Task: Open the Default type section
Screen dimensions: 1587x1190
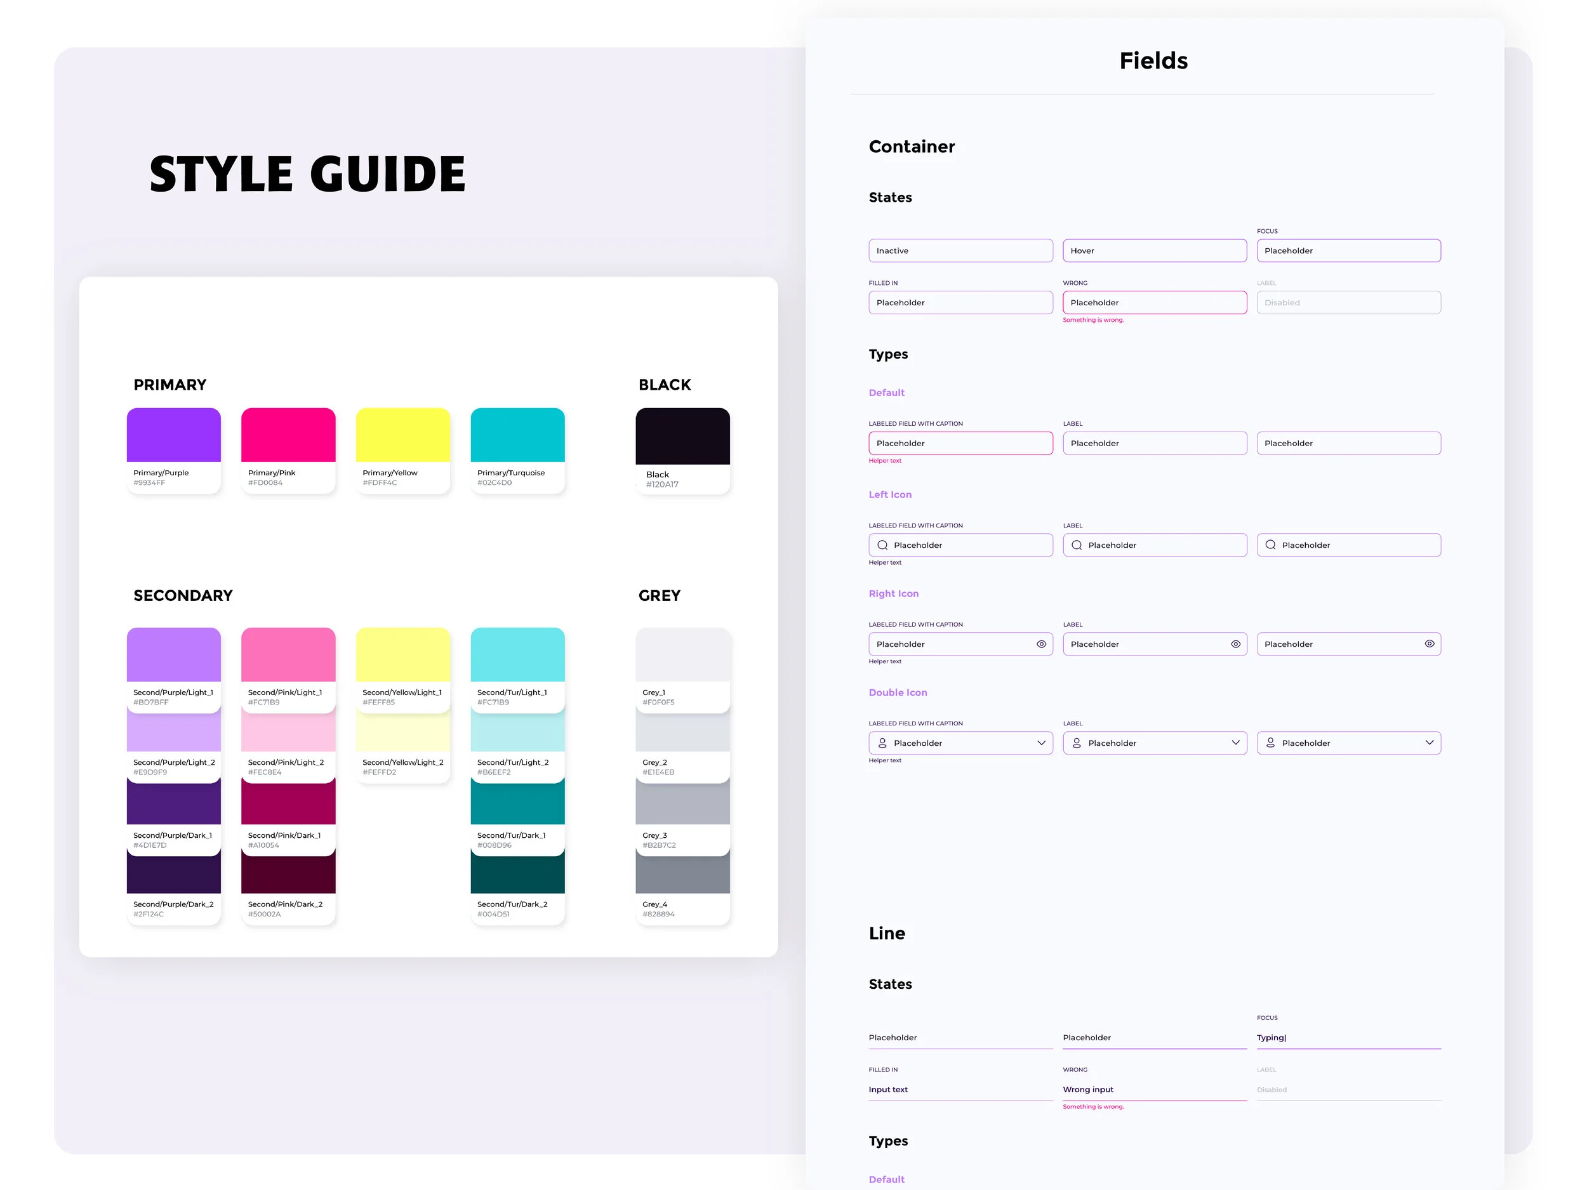Action: click(x=887, y=392)
